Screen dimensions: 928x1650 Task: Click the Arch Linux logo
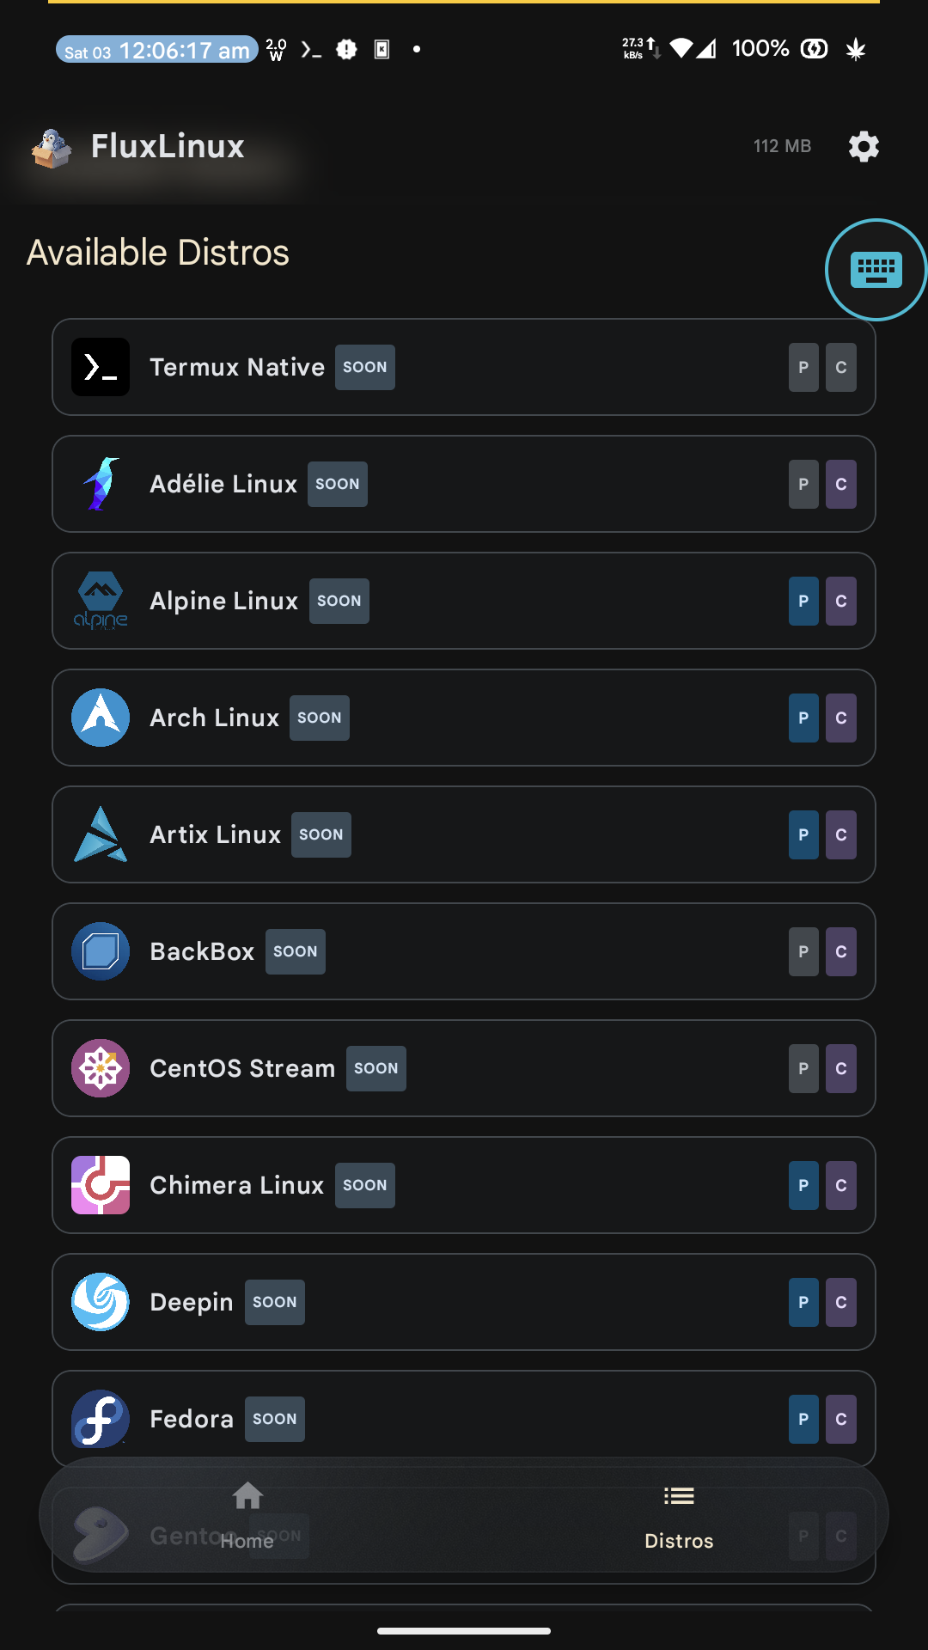(101, 718)
